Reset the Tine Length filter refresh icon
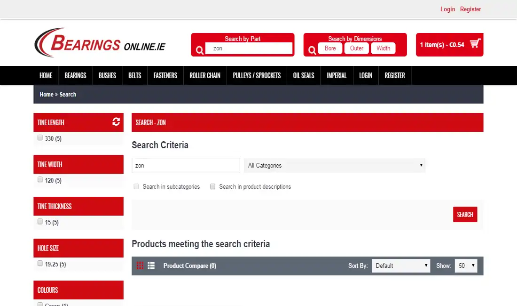The width and height of the screenshot is (517, 306). tap(116, 122)
